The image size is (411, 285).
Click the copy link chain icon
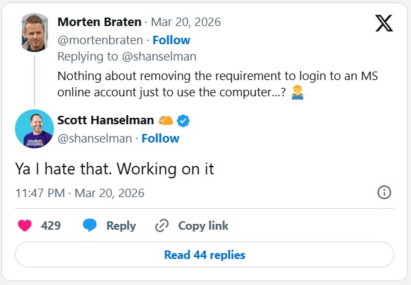(x=162, y=226)
